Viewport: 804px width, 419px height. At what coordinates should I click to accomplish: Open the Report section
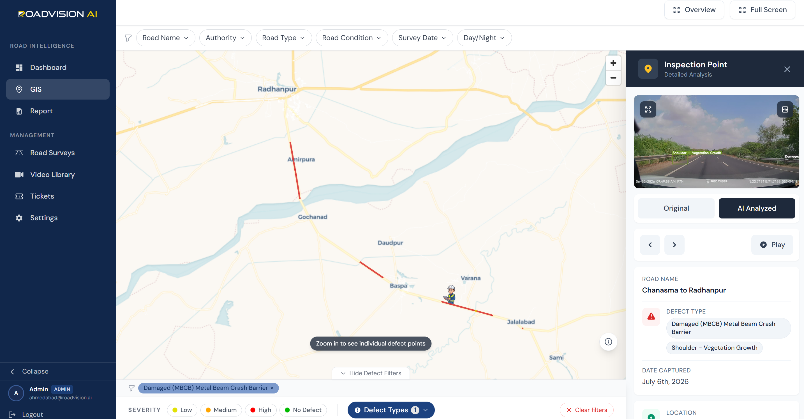(58, 111)
